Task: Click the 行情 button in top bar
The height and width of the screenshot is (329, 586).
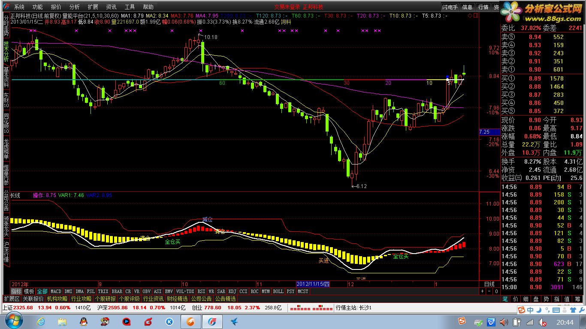Action: [x=483, y=7]
